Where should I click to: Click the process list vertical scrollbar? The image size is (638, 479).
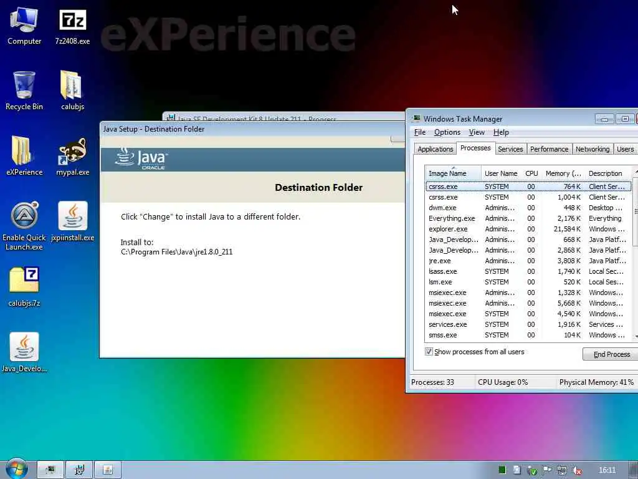[x=635, y=254]
